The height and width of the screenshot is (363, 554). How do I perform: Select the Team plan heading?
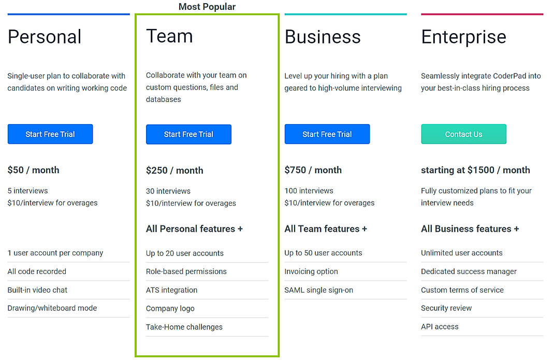coord(169,37)
